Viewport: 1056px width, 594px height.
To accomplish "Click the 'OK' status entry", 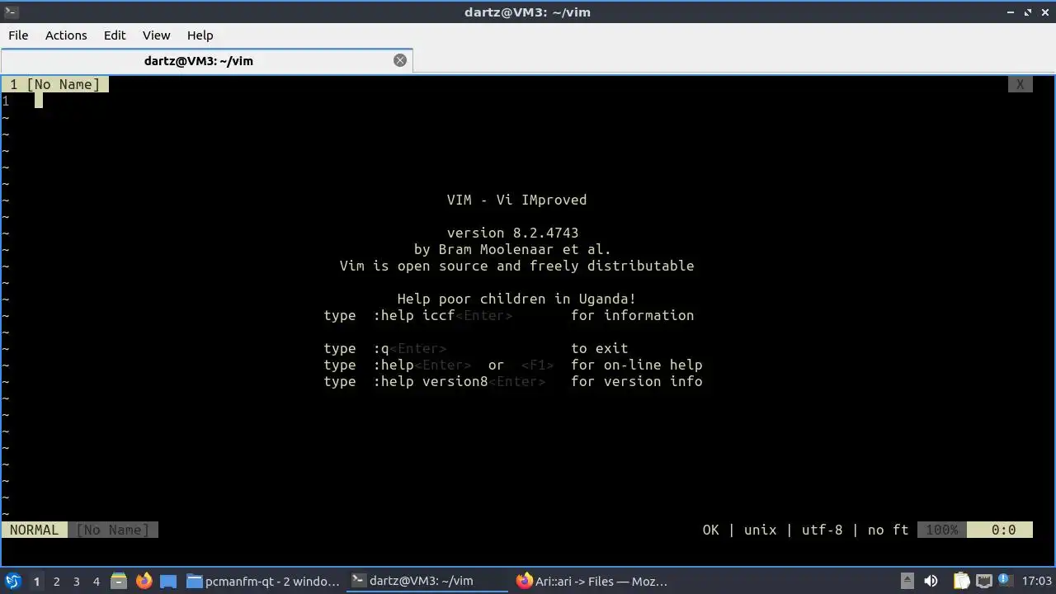I will coord(710,530).
